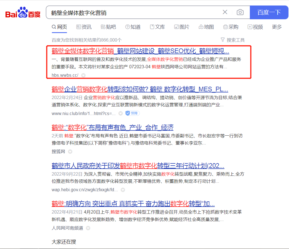Open the 知道 tab
Image resolution: width=289 pixels, height=249 pixels.
point(133,27)
